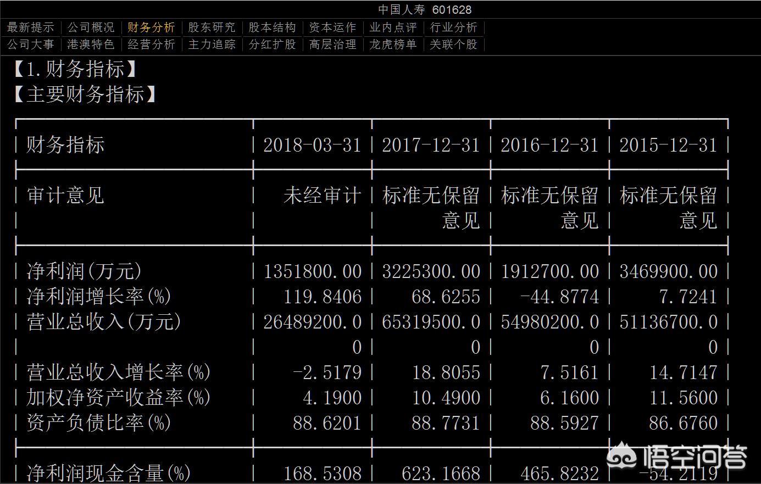
Task: Click net profit value 3225300.00
Action: pyautogui.click(x=431, y=272)
